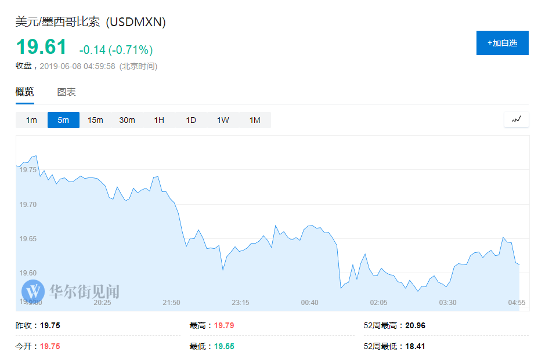Open the 概览 overview tab
Image resolution: width=538 pixels, height=352 pixels.
click(x=25, y=92)
